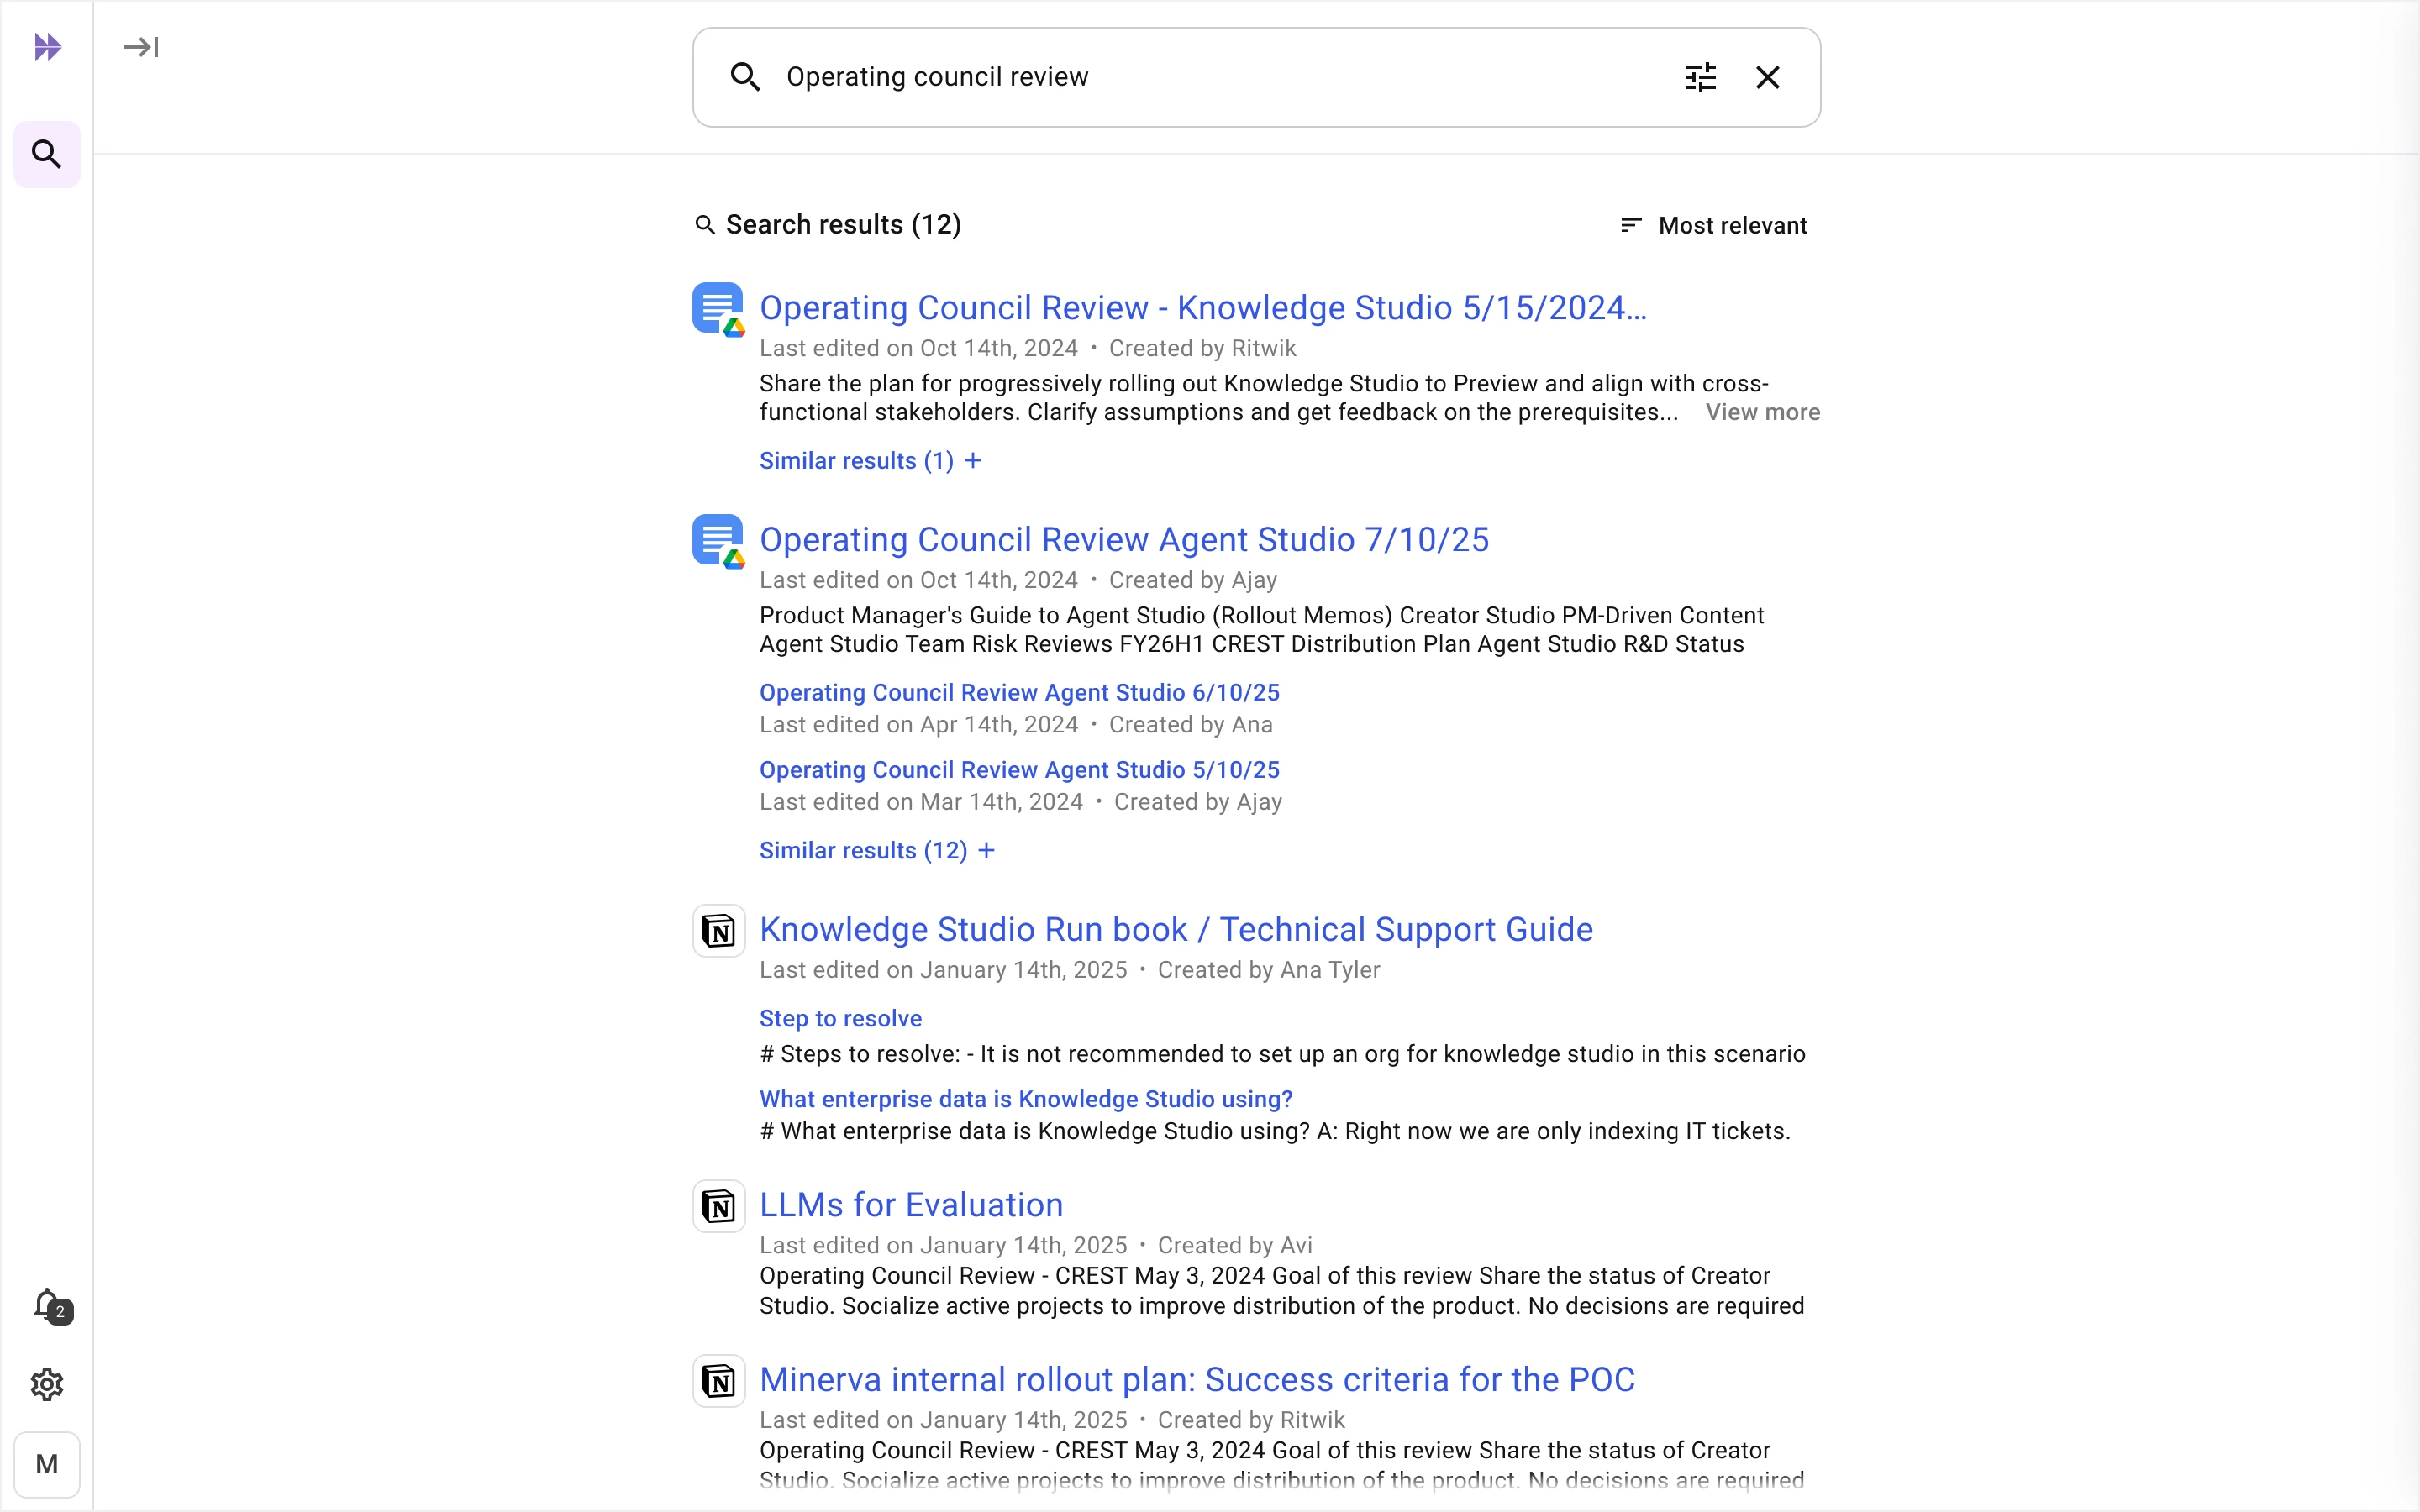2420x1512 pixels.
Task: Click View more on first result
Action: (x=1762, y=412)
